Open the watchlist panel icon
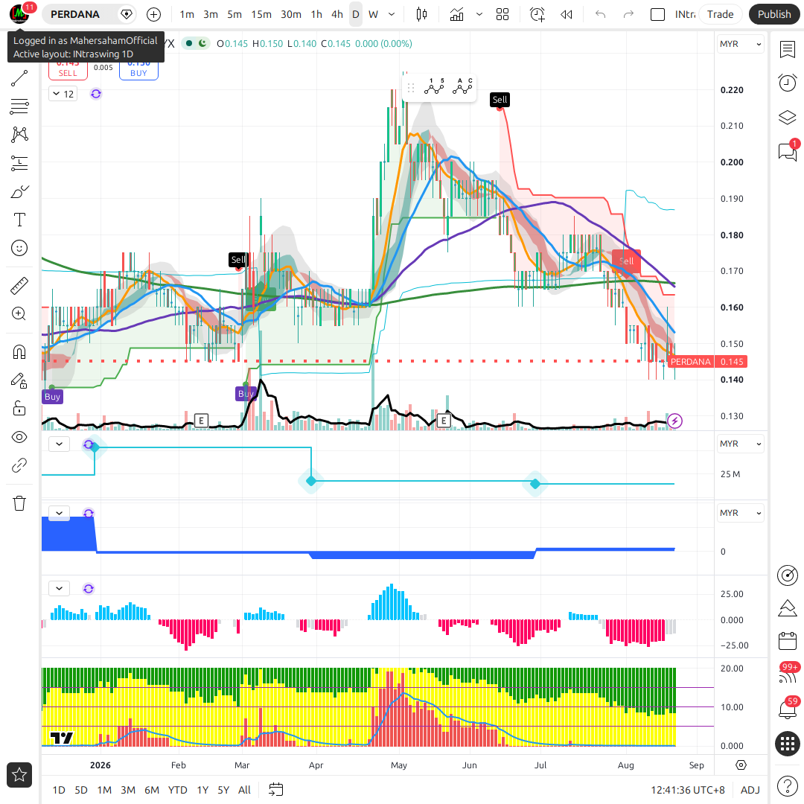804x804 pixels. point(787,50)
